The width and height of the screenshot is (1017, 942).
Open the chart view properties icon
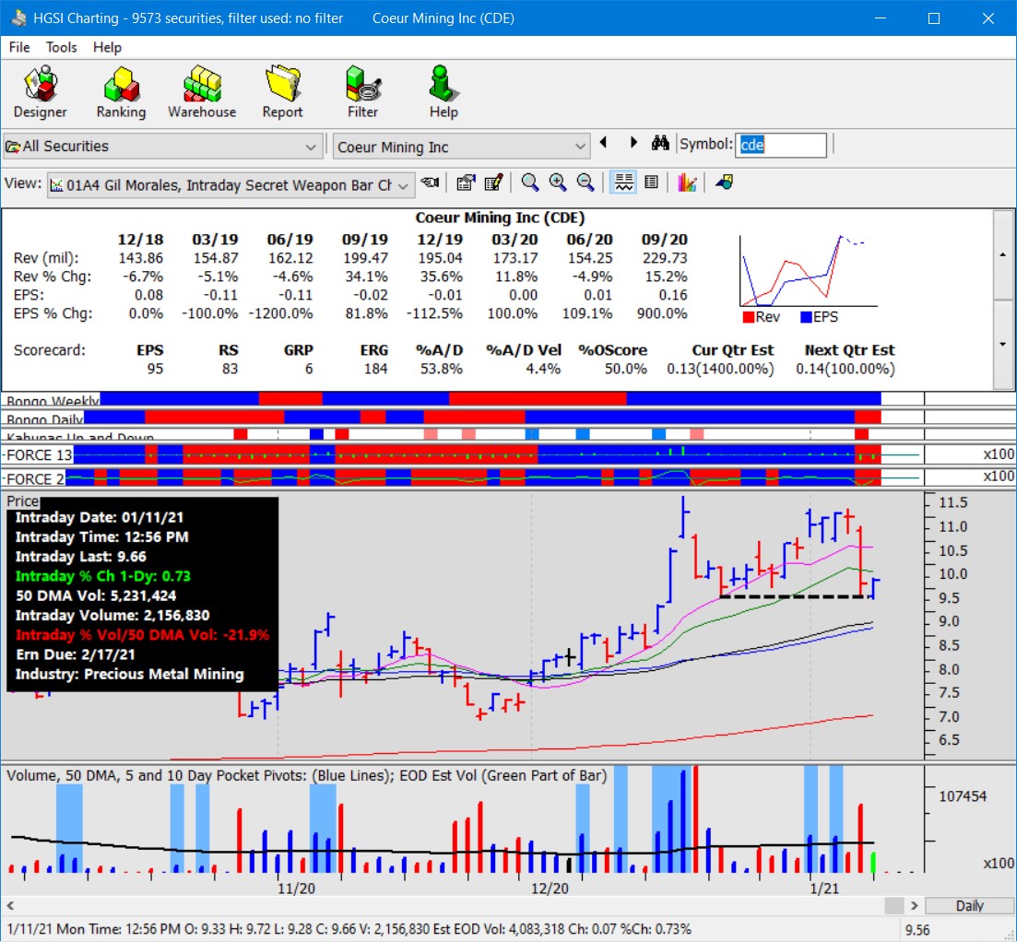(x=465, y=183)
